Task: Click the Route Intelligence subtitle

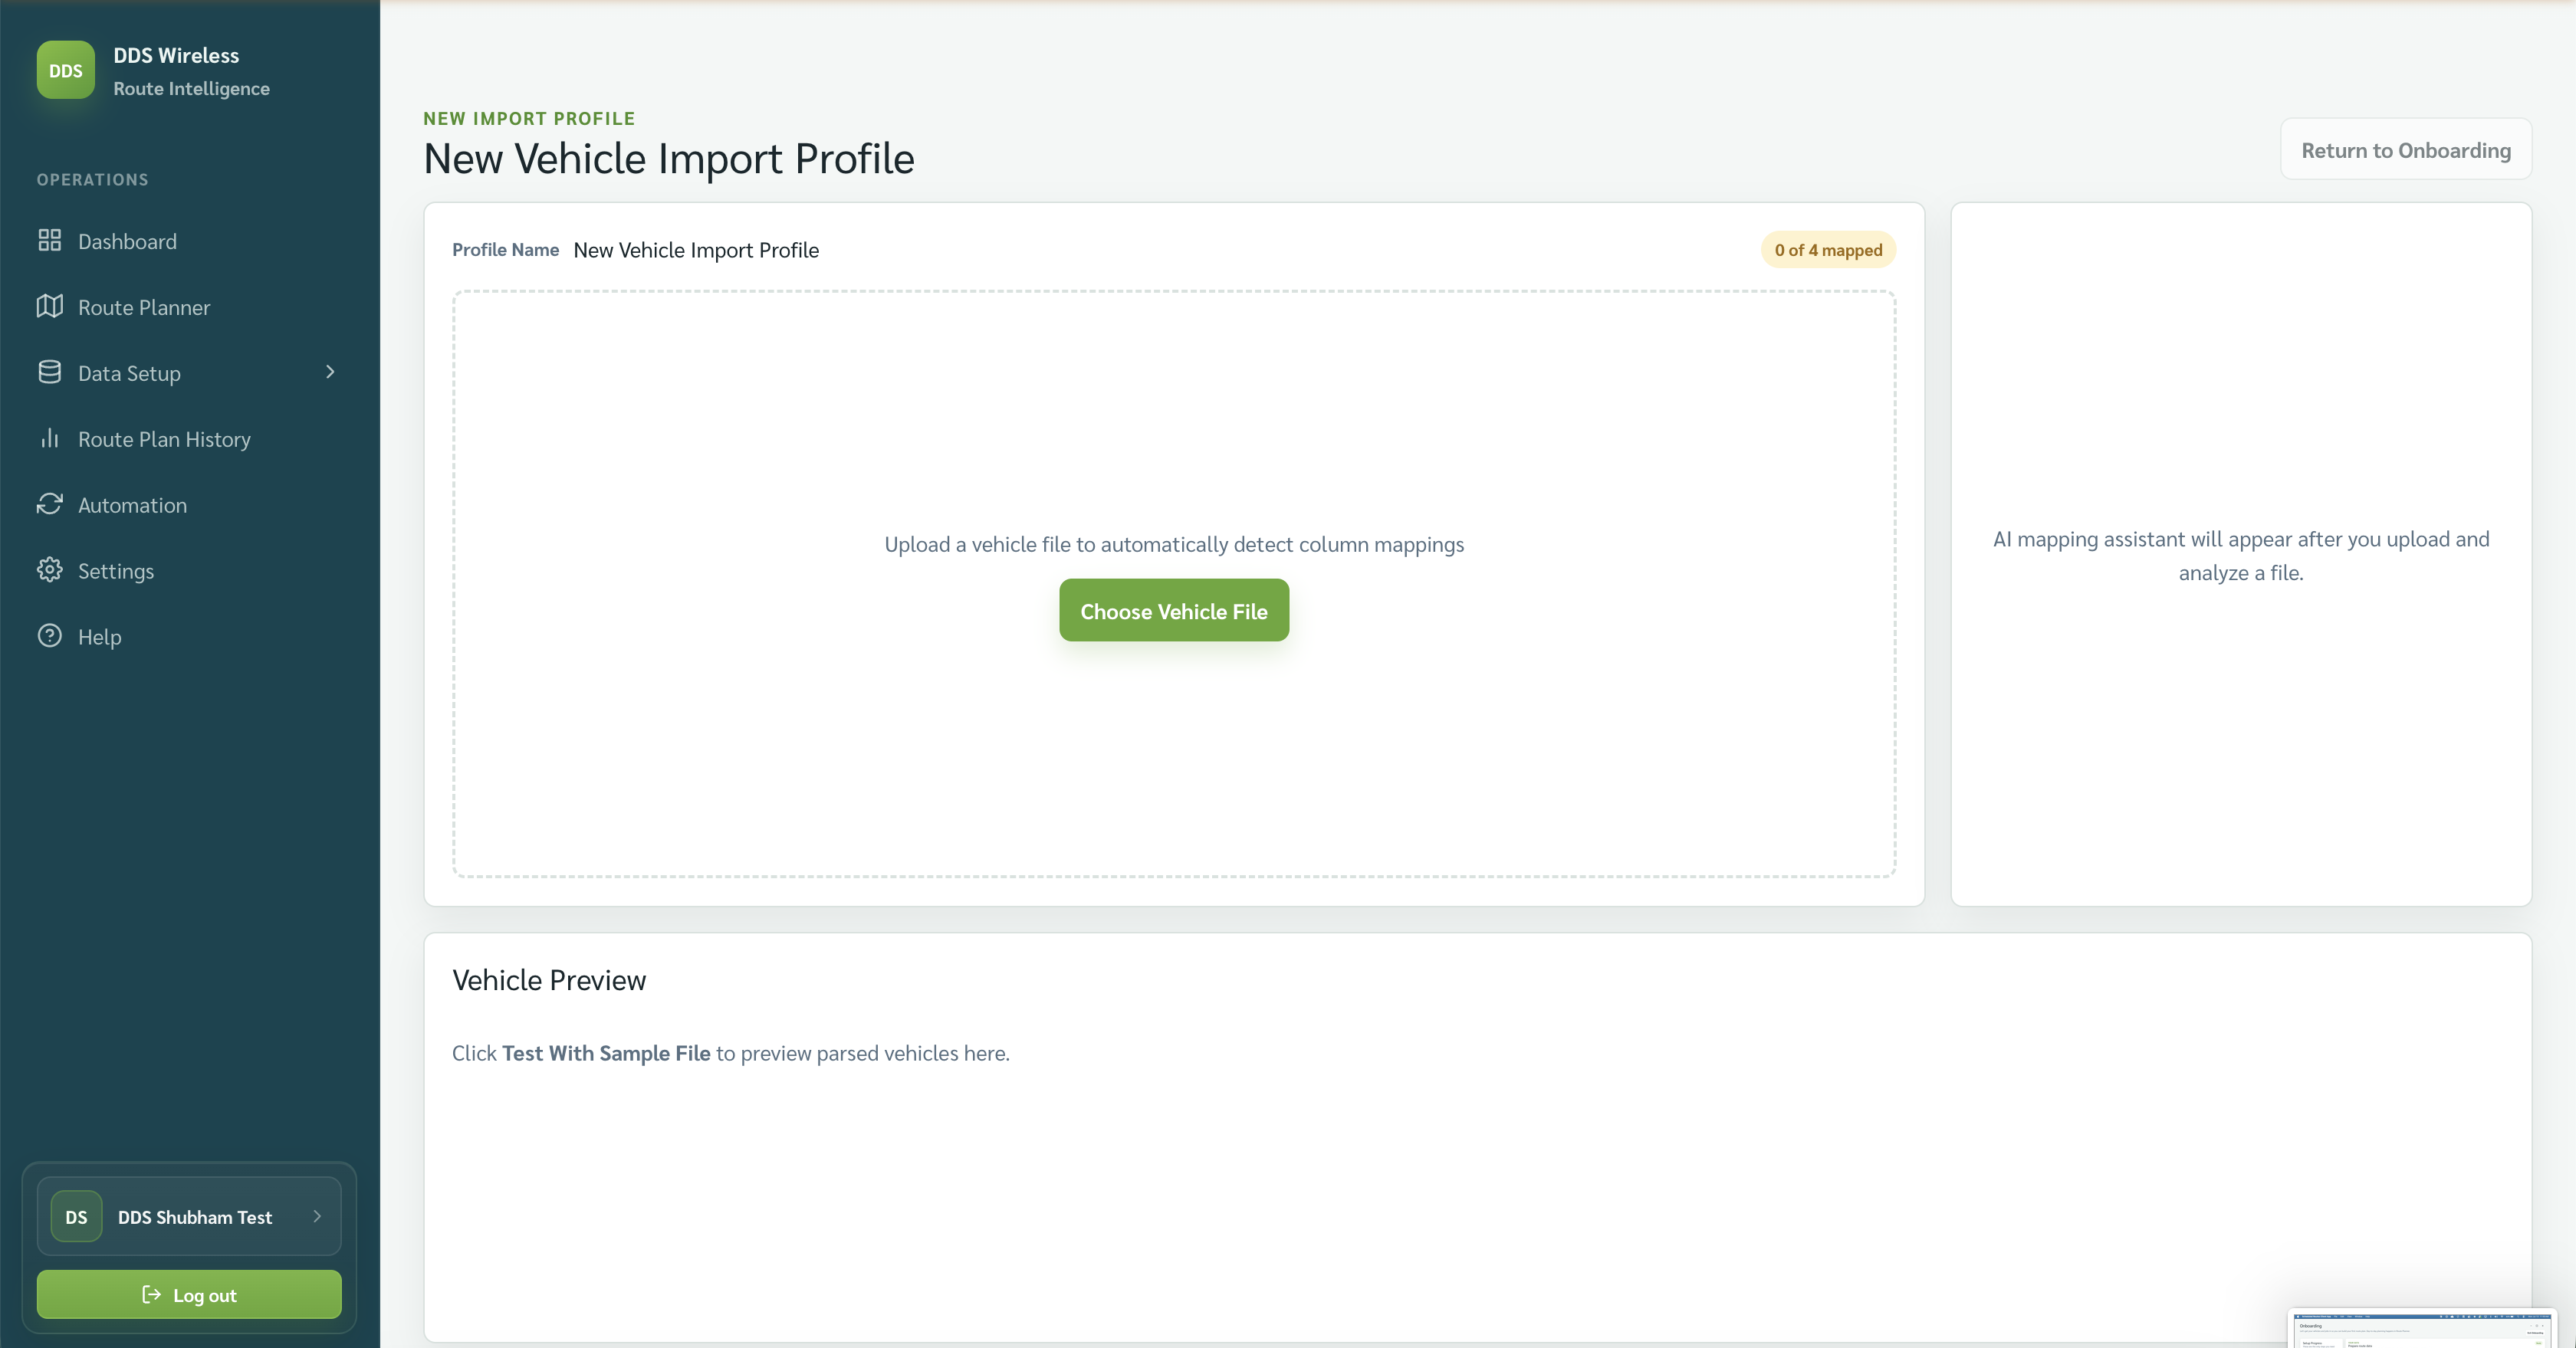Action: [192, 88]
